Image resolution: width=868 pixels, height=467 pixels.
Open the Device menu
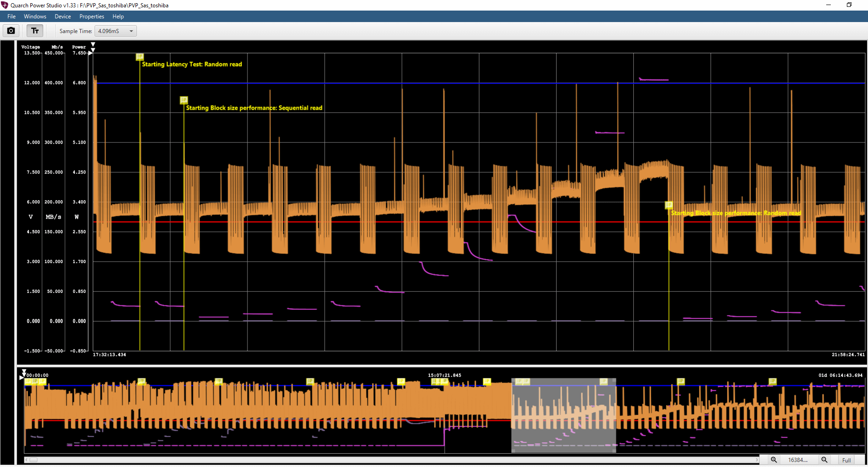pos(62,17)
